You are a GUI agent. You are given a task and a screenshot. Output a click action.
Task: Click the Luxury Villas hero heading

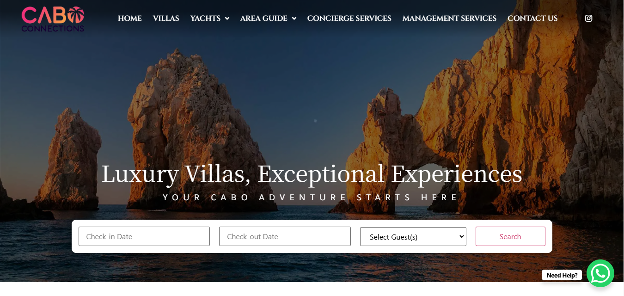312,174
